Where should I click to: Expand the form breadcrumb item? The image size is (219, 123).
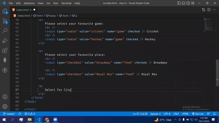tap(64, 16)
